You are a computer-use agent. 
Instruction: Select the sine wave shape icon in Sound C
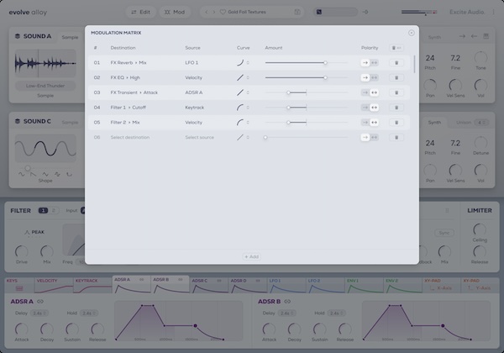(x=21, y=174)
